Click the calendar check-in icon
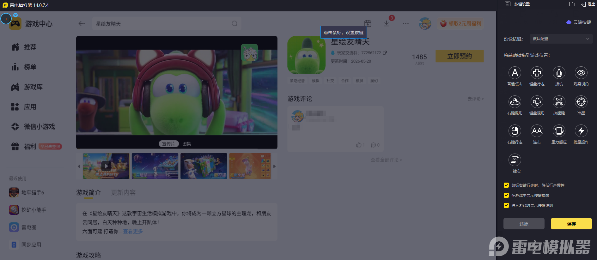 [x=368, y=23]
